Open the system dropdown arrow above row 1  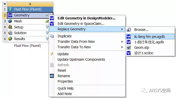[x=5, y=4]
